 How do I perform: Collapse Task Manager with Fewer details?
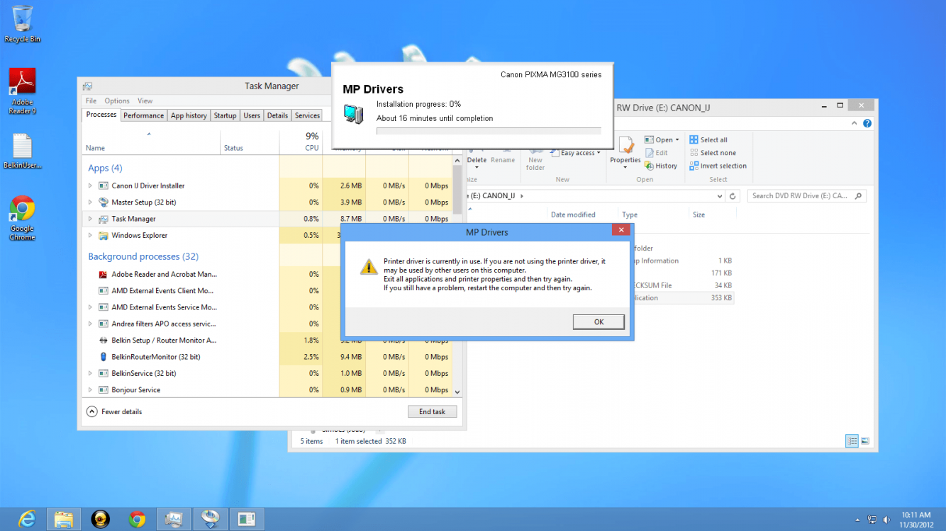115,411
